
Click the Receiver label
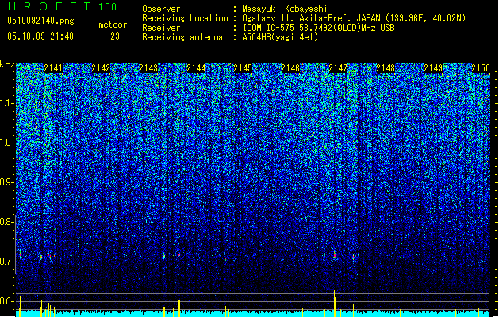tap(161, 28)
